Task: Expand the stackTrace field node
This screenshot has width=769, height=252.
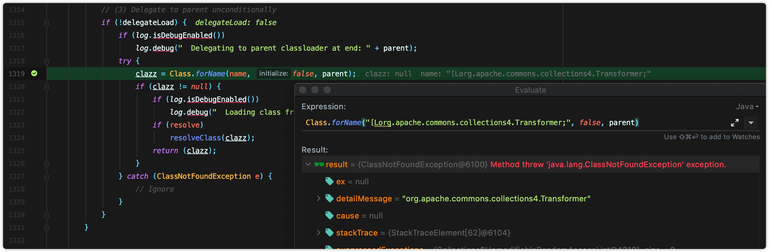Action: tap(319, 233)
